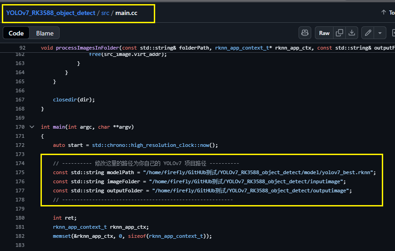Click the modelPath string path value
Image resolution: width=395 pixels, height=251 pixels.
pyautogui.click(x=258, y=172)
